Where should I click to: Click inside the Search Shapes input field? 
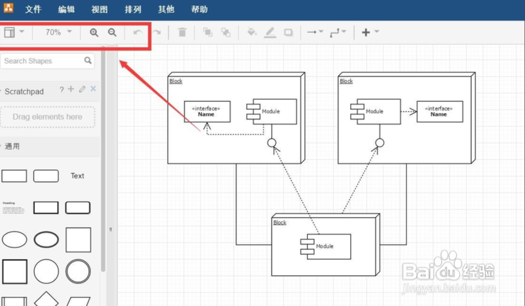pyautogui.click(x=37, y=61)
